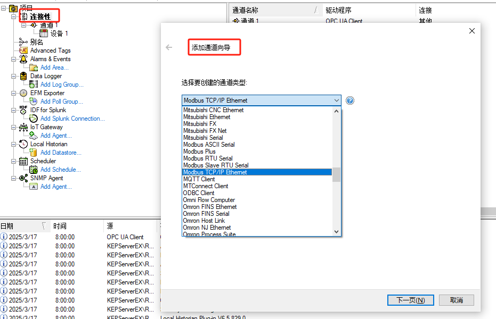
Task: Click the Add Datastore icon
Action: tap(34, 153)
